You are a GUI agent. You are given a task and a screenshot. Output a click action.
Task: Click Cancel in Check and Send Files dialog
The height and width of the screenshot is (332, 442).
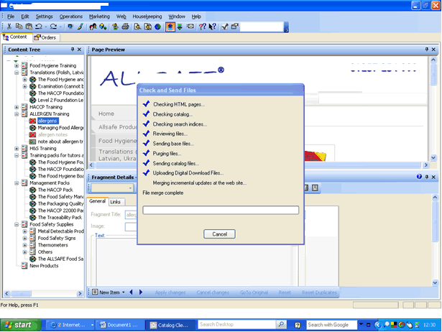pos(220,234)
